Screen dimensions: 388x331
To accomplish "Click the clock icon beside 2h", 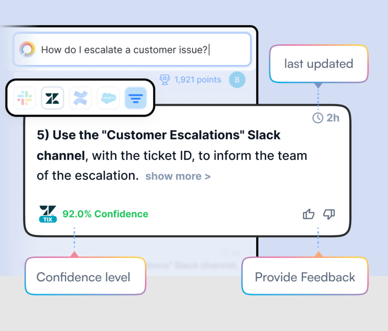I will coord(318,118).
